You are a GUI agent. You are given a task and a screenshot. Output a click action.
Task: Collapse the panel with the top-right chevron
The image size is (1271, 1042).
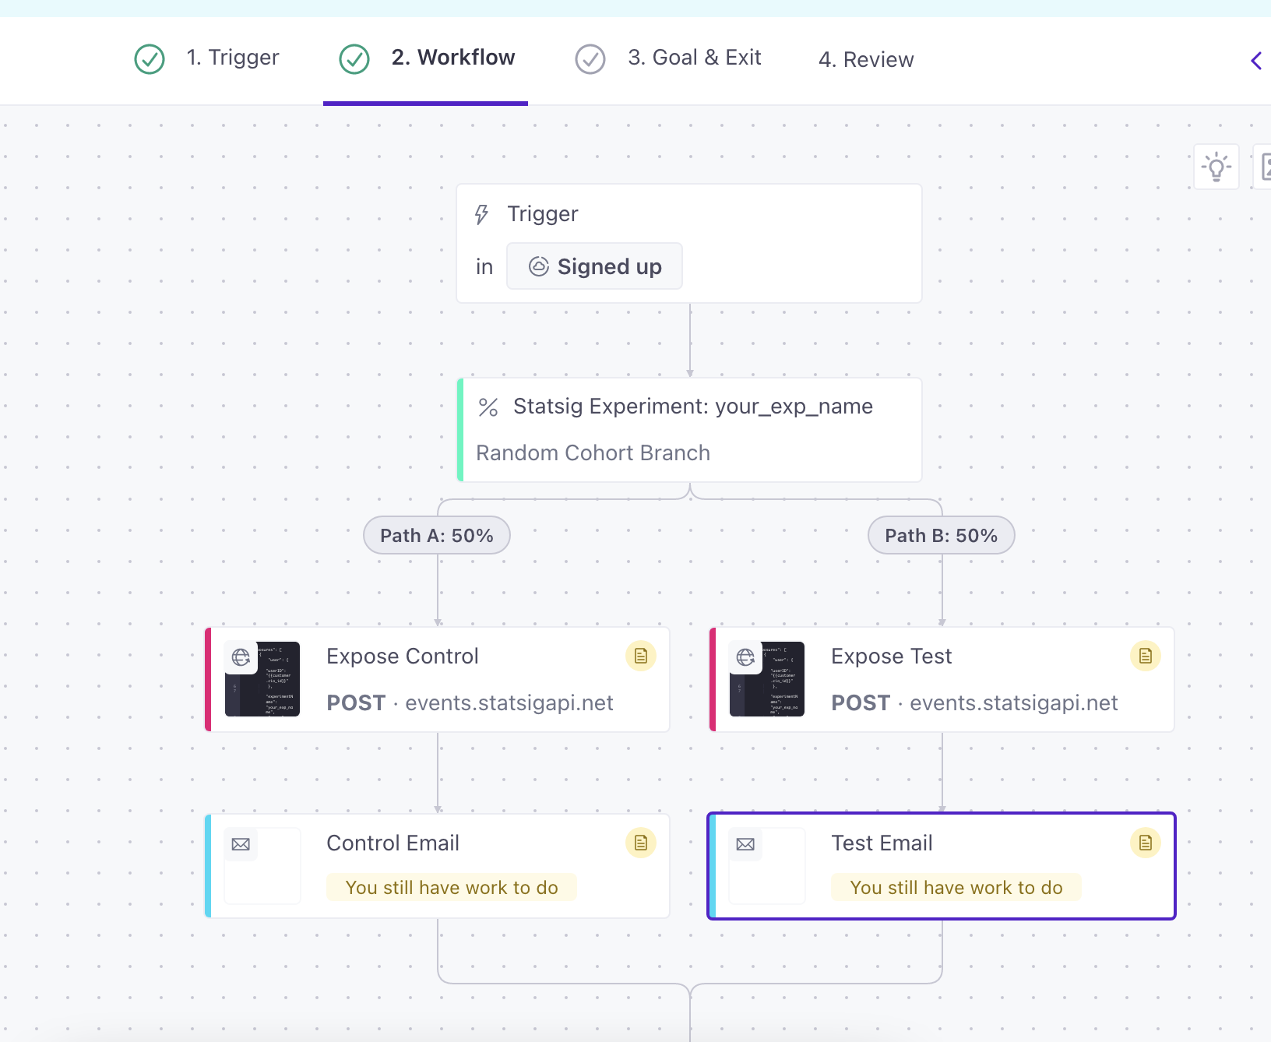point(1256,60)
